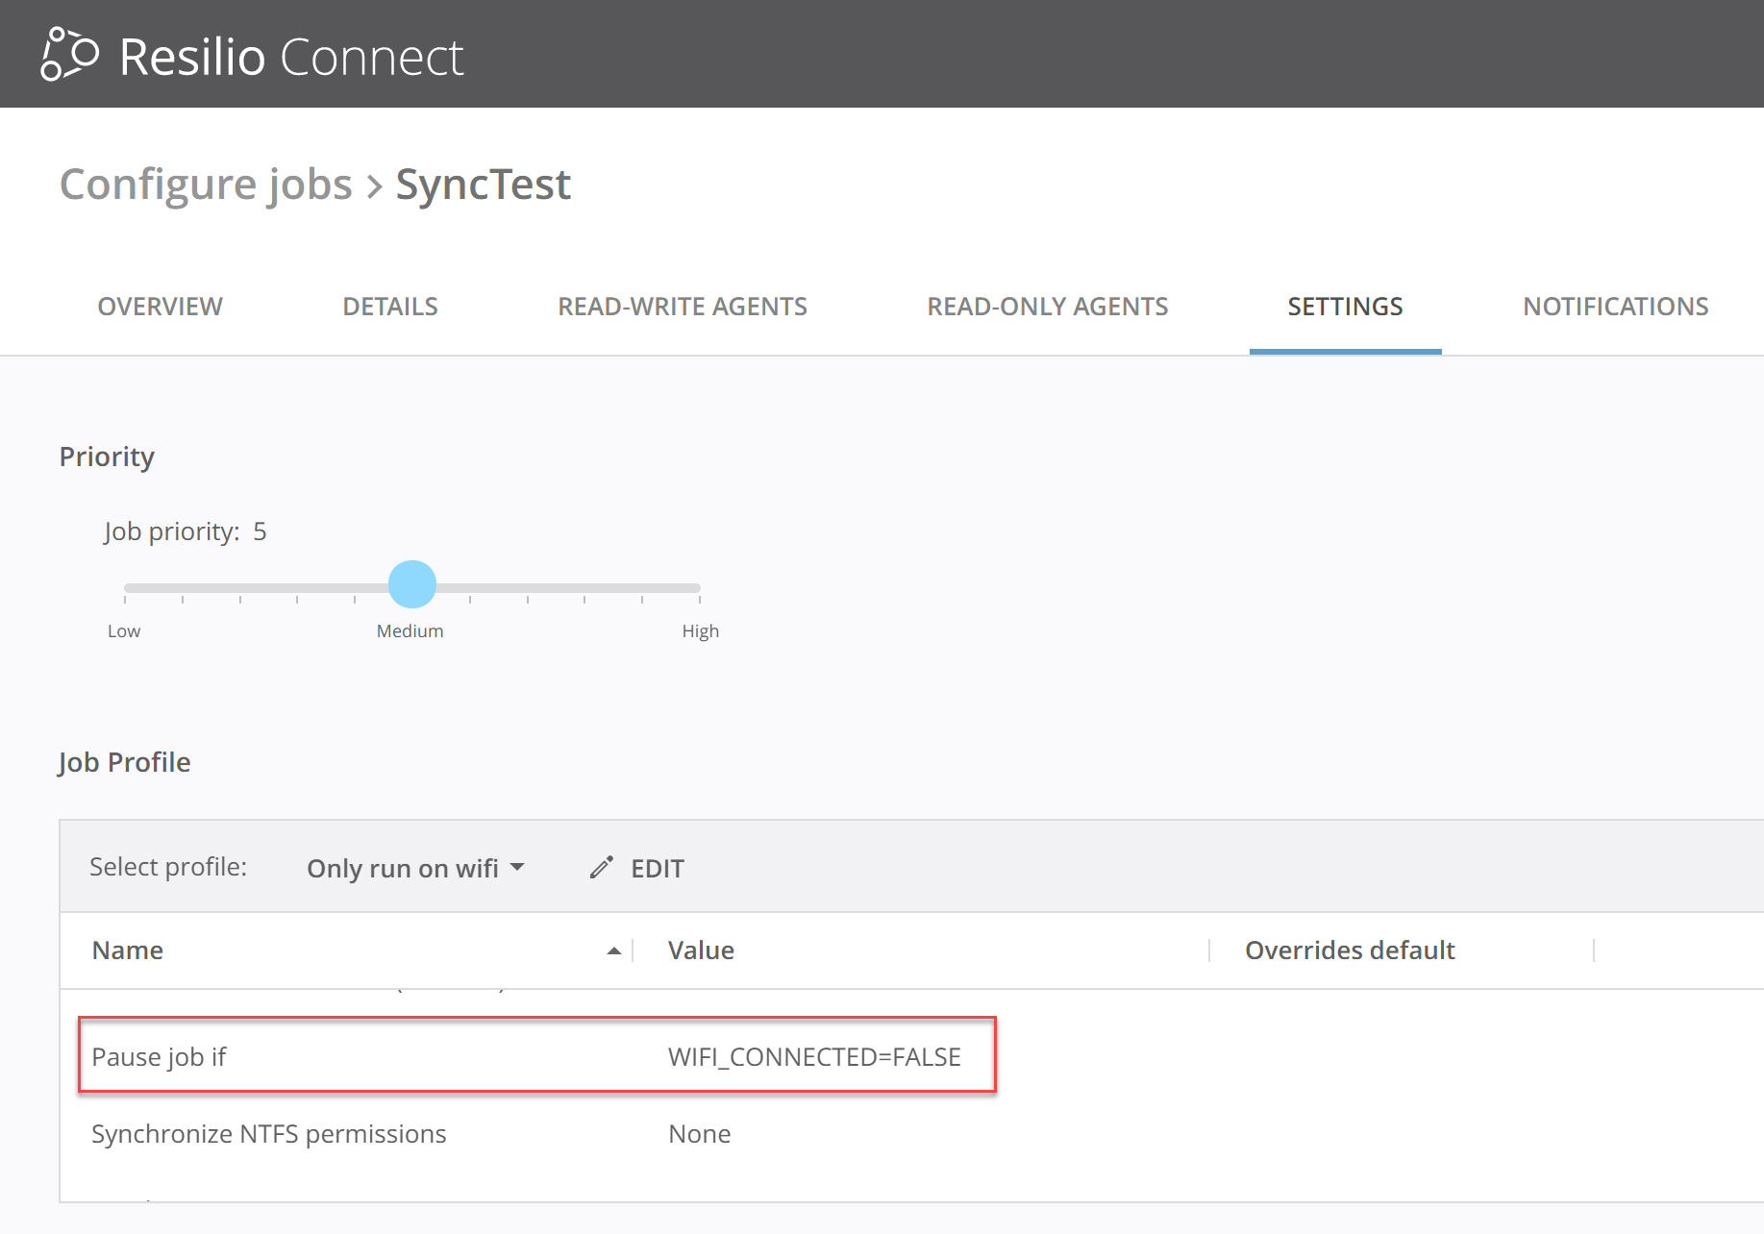Click the Low end of priority slider
The width and height of the screenshot is (1764, 1234).
tap(126, 587)
